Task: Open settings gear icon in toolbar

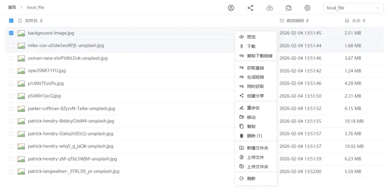Action: click(x=307, y=8)
